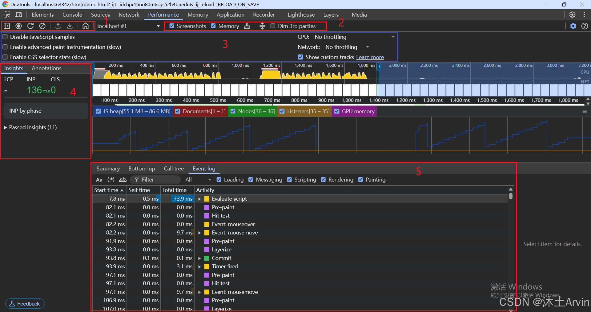The height and width of the screenshot is (312, 591).
Task: Check Disable JavaScript samples
Action: pyautogui.click(x=5, y=37)
